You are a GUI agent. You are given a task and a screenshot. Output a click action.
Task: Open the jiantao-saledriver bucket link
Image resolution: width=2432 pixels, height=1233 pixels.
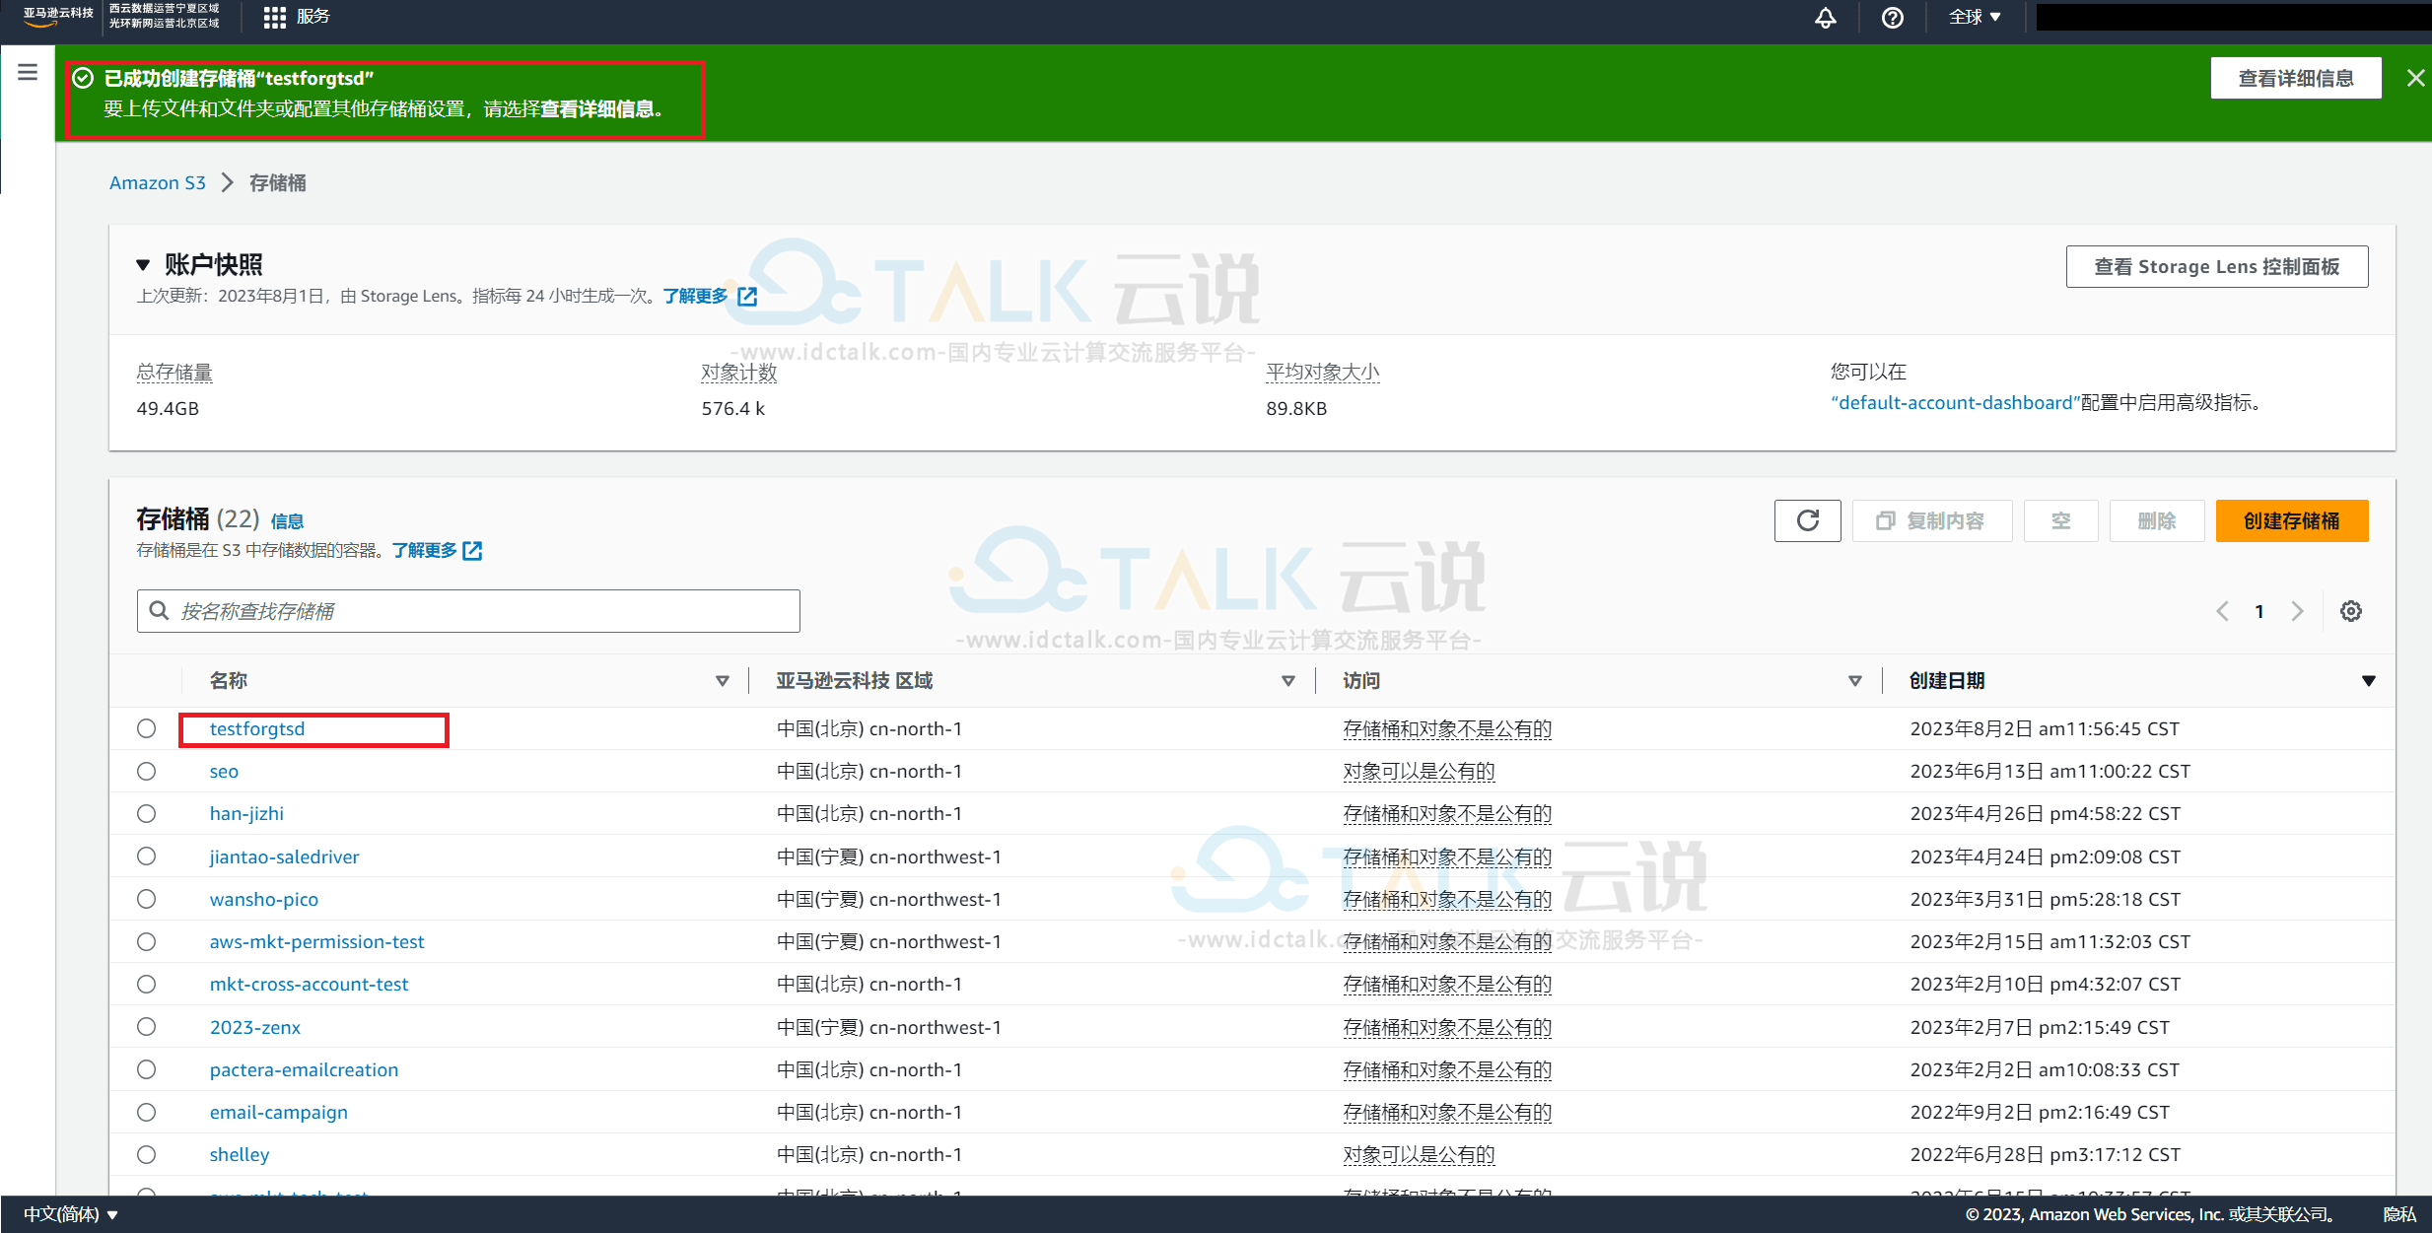[x=285, y=856]
